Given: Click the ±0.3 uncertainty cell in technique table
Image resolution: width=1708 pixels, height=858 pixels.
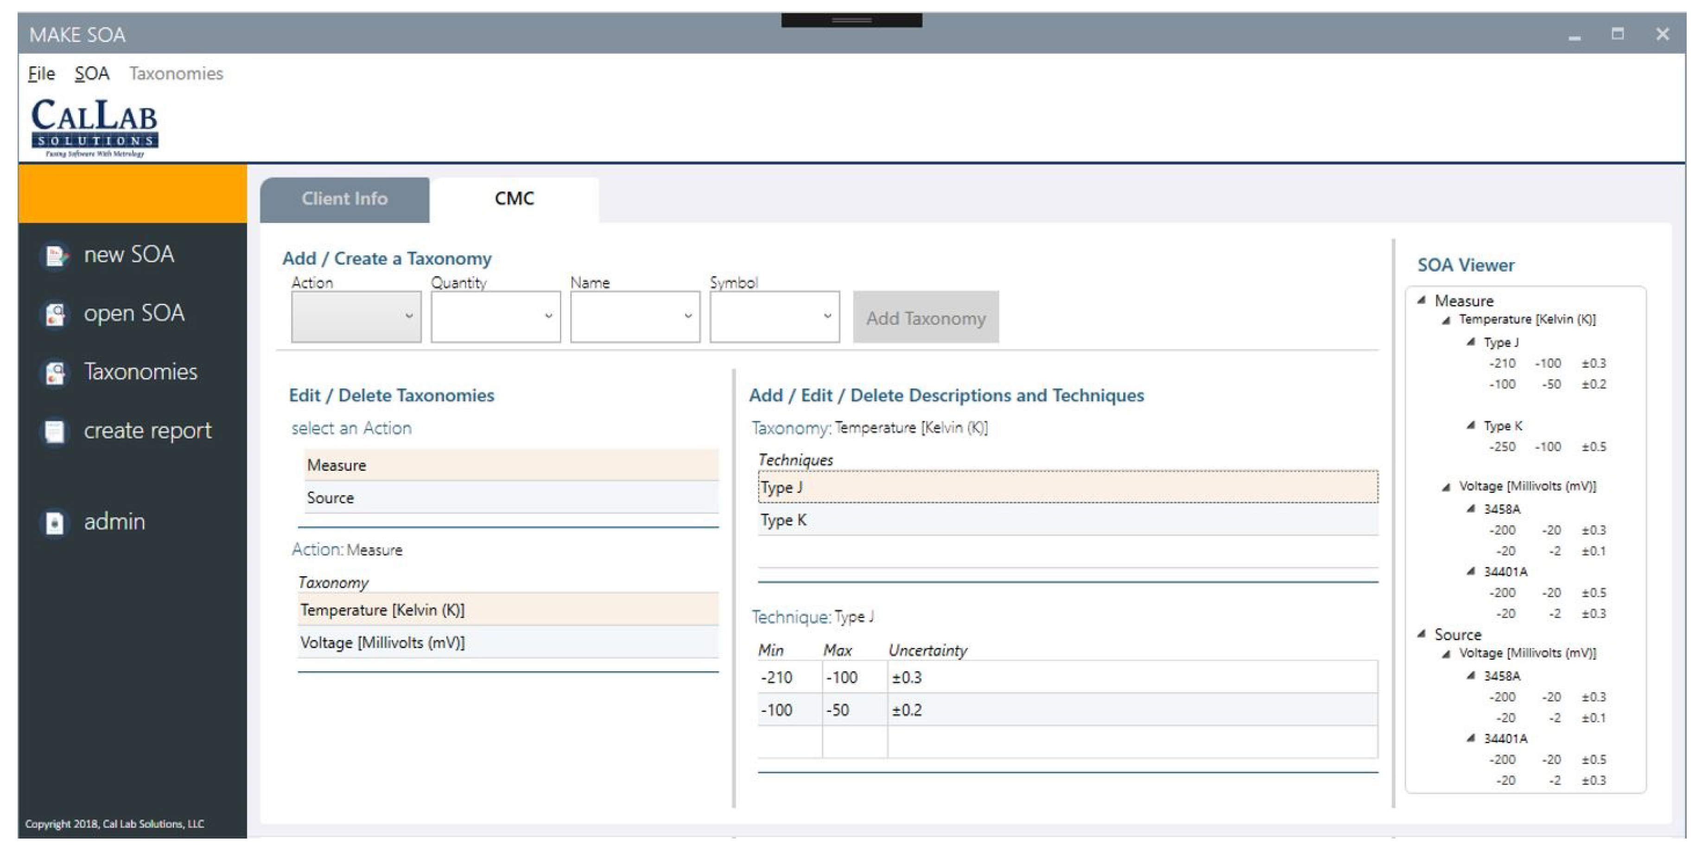Looking at the screenshot, I should coord(1132,677).
